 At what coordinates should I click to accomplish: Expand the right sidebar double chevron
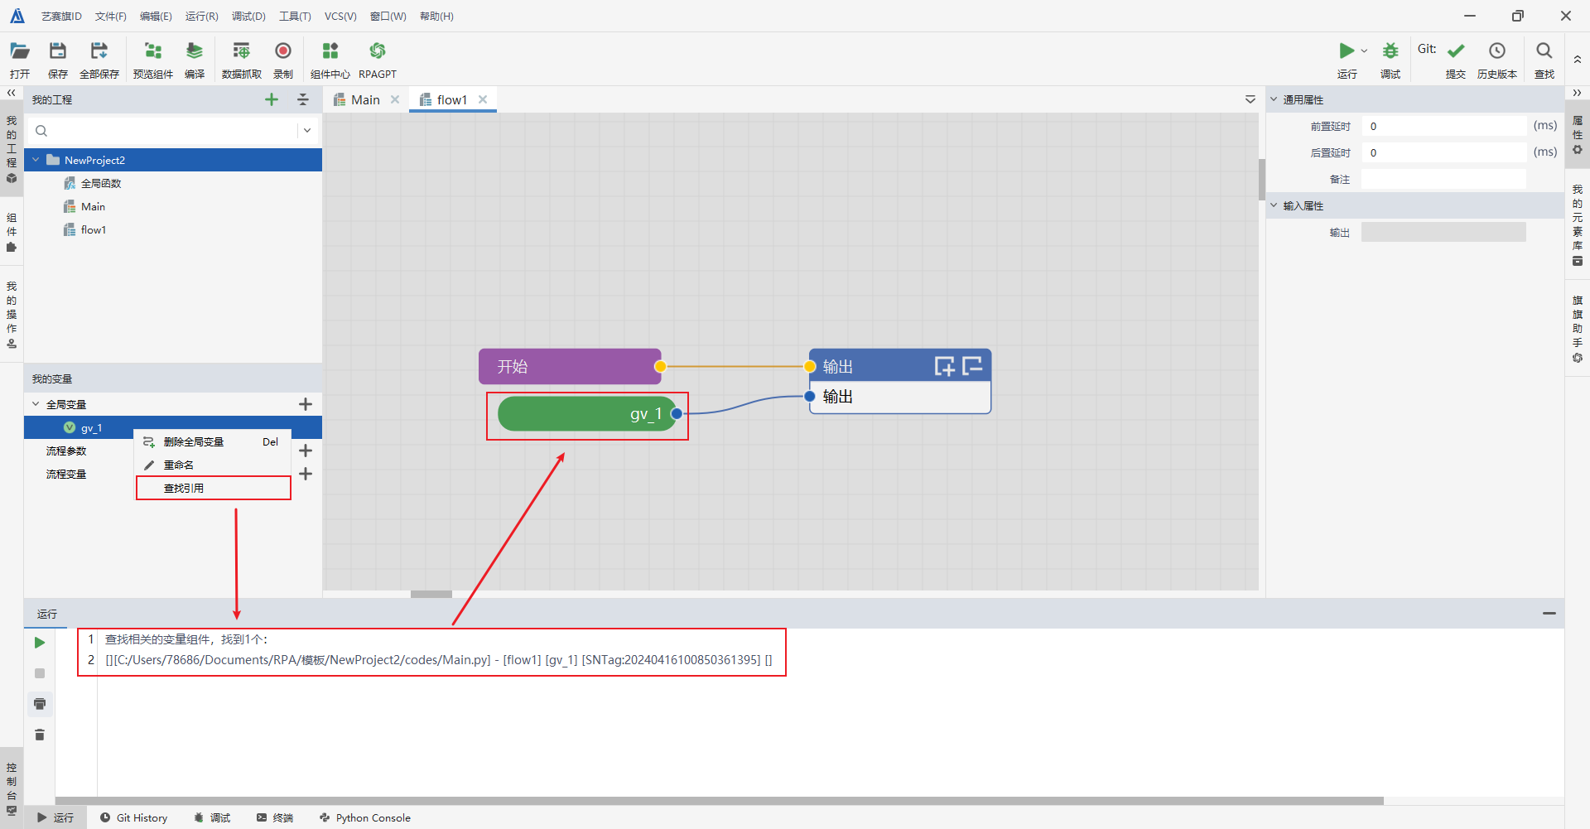(x=1578, y=93)
